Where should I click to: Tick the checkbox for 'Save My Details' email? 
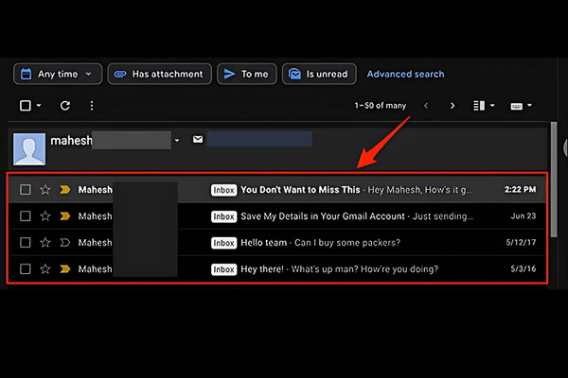pyautogui.click(x=26, y=216)
